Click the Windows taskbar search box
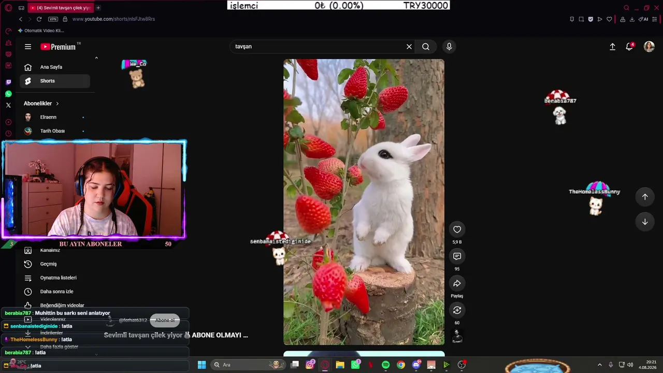This screenshot has width=663, height=373. pos(248,365)
